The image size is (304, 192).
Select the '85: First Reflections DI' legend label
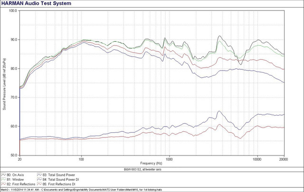(x=59, y=184)
